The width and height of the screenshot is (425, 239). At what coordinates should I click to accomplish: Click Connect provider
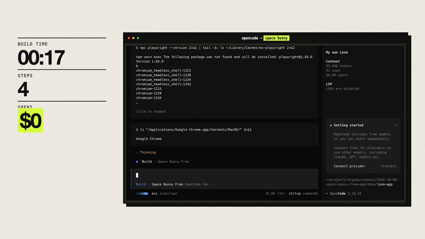pyautogui.click(x=350, y=166)
